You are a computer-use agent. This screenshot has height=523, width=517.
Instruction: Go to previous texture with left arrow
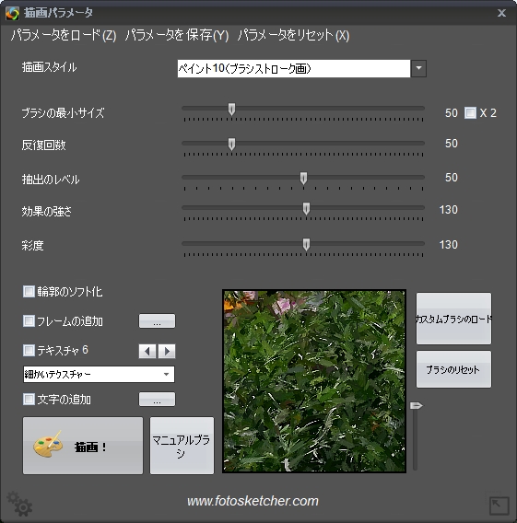coord(147,351)
